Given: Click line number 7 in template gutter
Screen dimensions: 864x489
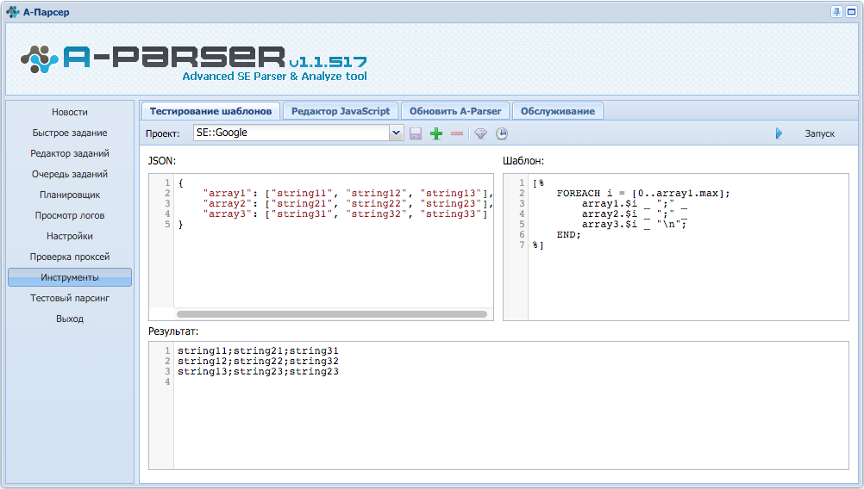Looking at the screenshot, I should (x=522, y=245).
